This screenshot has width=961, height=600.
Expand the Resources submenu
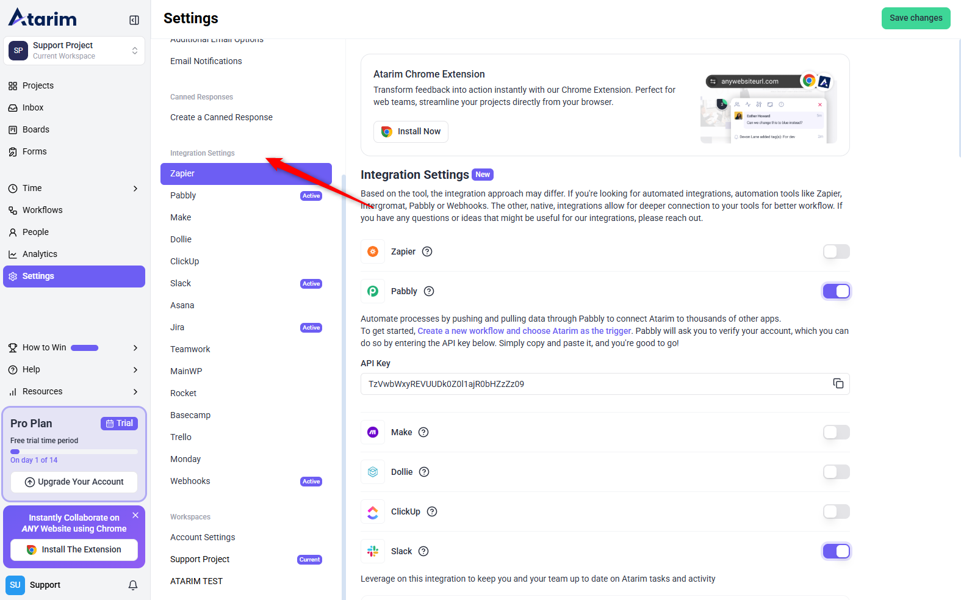[135, 392]
